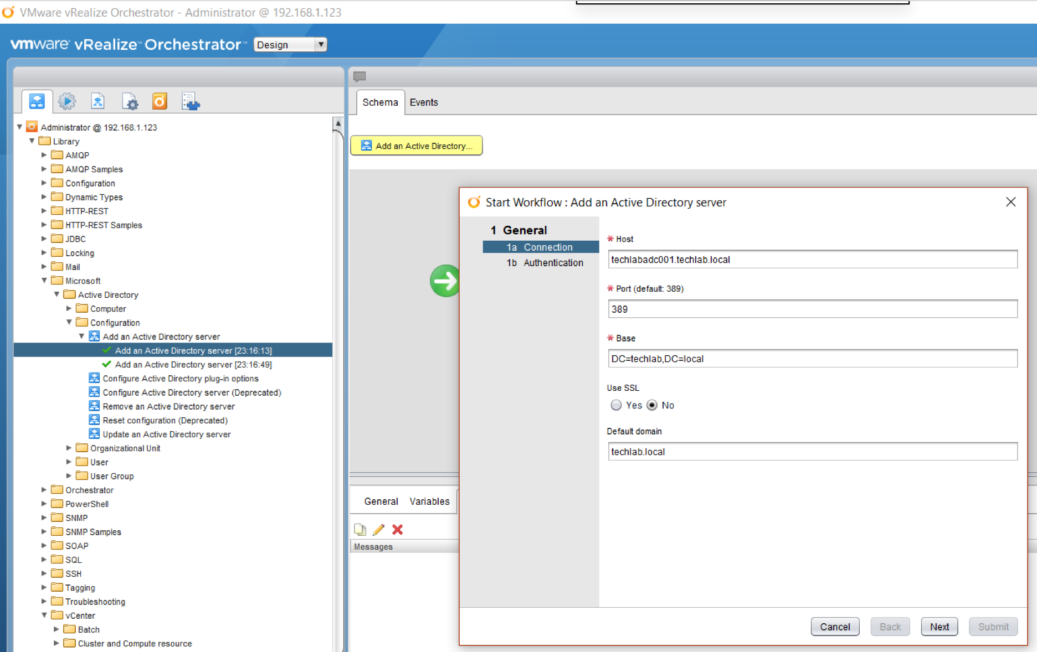
Task: Click the Host input field
Action: [813, 260]
